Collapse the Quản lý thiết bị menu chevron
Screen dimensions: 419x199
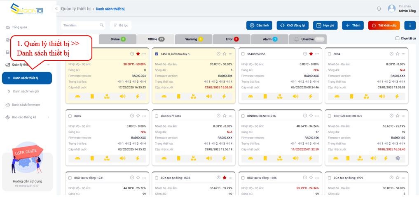(48, 65)
